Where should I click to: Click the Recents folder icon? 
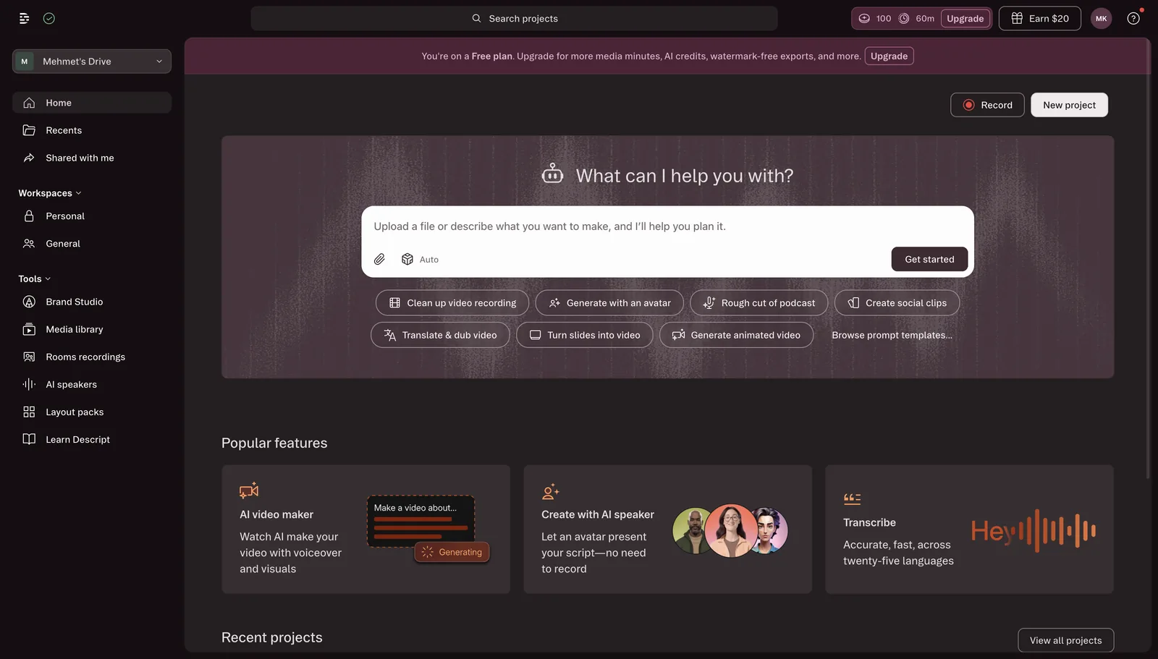click(29, 130)
